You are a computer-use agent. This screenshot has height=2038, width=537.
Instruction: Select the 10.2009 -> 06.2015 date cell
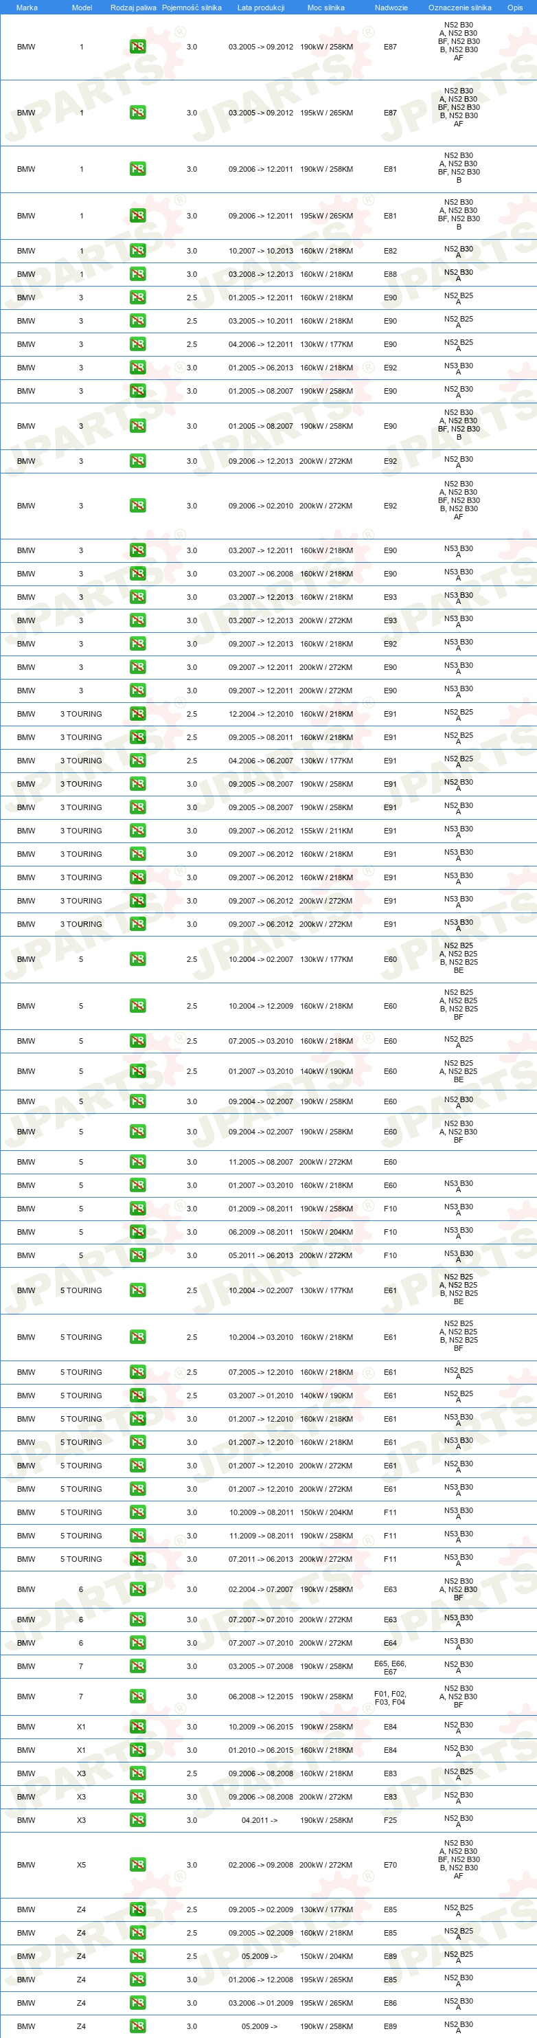(x=261, y=1726)
